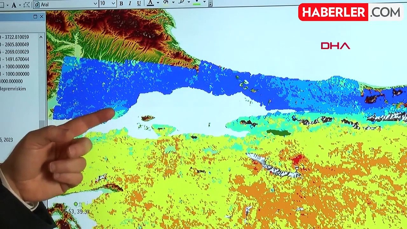Image resolution: width=407 pixels, height=229 pixels.
Task: Click the panel scrollbar up arrow
Action: click(41, 37)
